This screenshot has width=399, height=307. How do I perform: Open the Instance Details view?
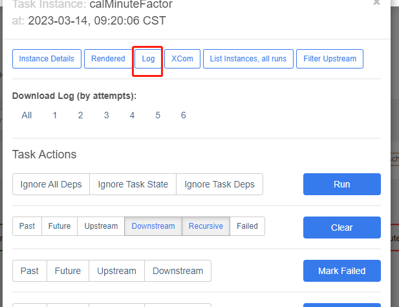coord(47,59)
